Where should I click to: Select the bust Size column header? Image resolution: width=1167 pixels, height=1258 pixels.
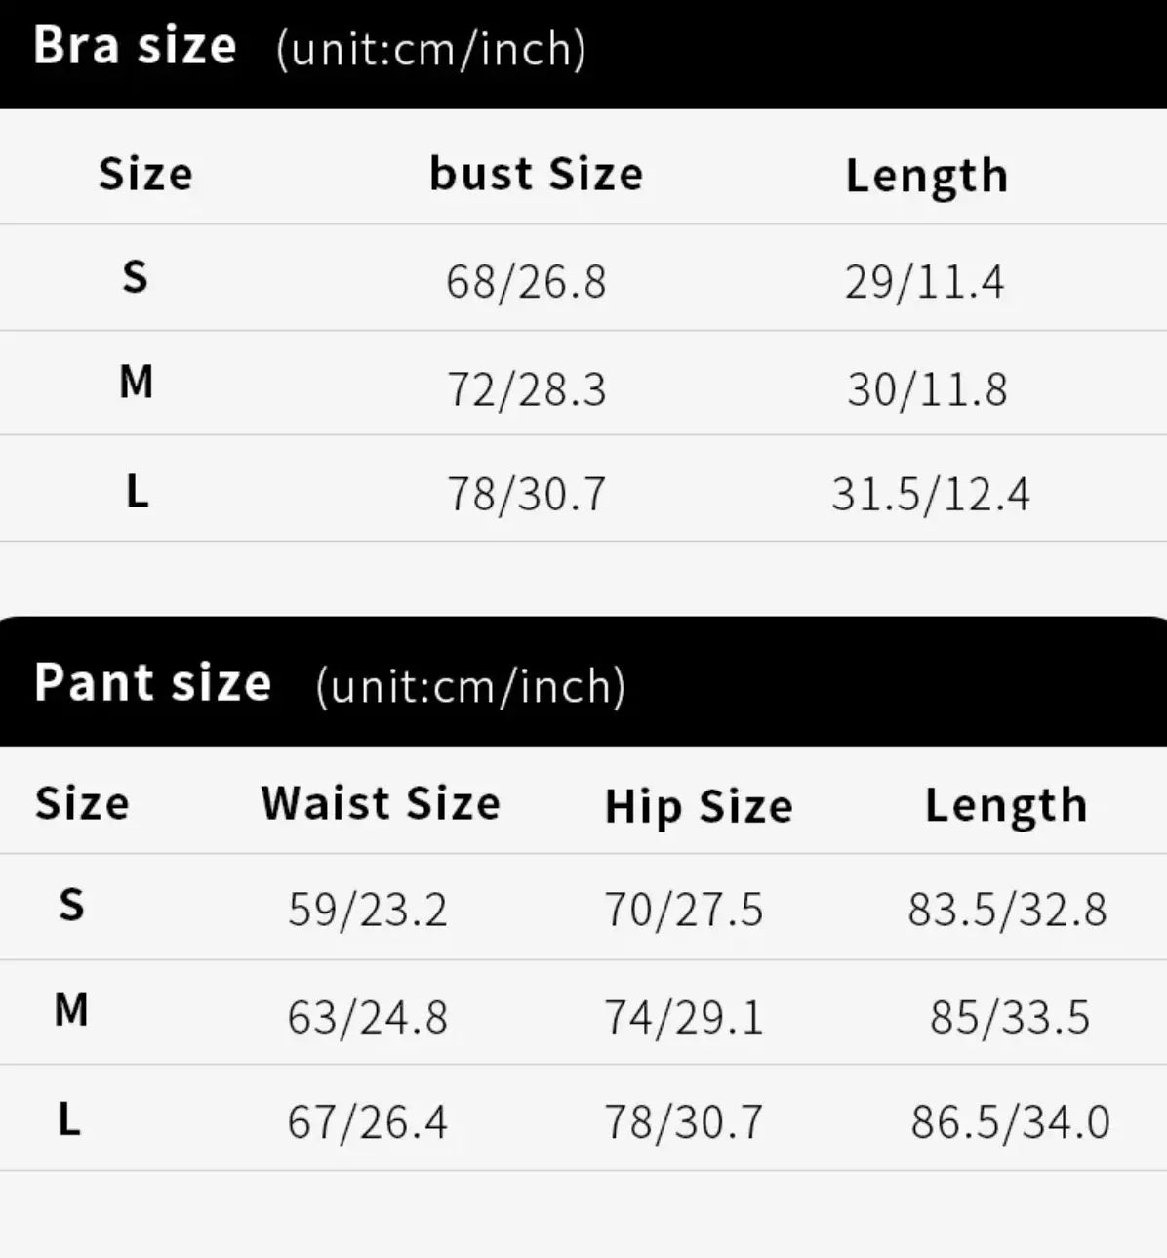coord(537,174)
